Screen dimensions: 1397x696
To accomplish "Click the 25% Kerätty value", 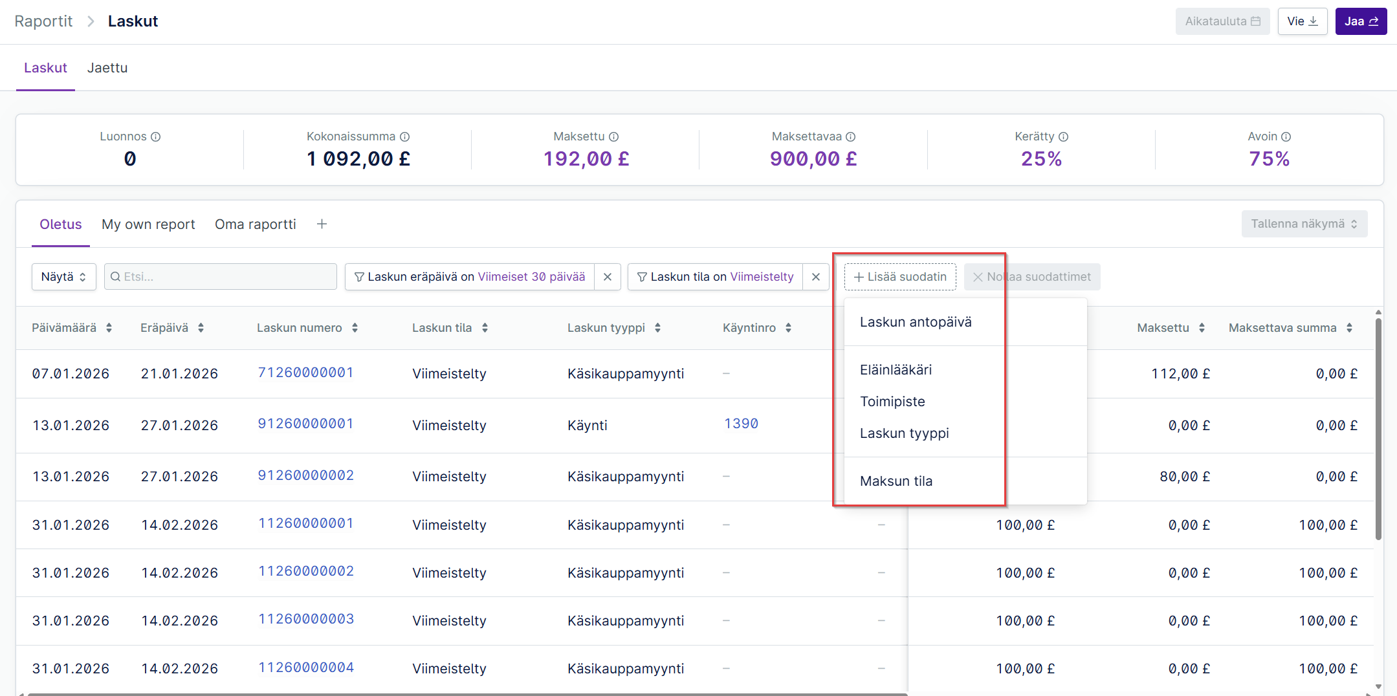I will coord(1042,158).
